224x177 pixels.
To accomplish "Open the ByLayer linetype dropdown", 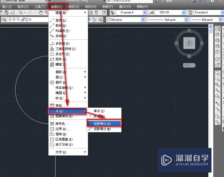I will (x=186, y=20).
